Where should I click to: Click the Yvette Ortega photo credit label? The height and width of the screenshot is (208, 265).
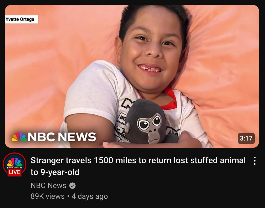coord(22,19)
